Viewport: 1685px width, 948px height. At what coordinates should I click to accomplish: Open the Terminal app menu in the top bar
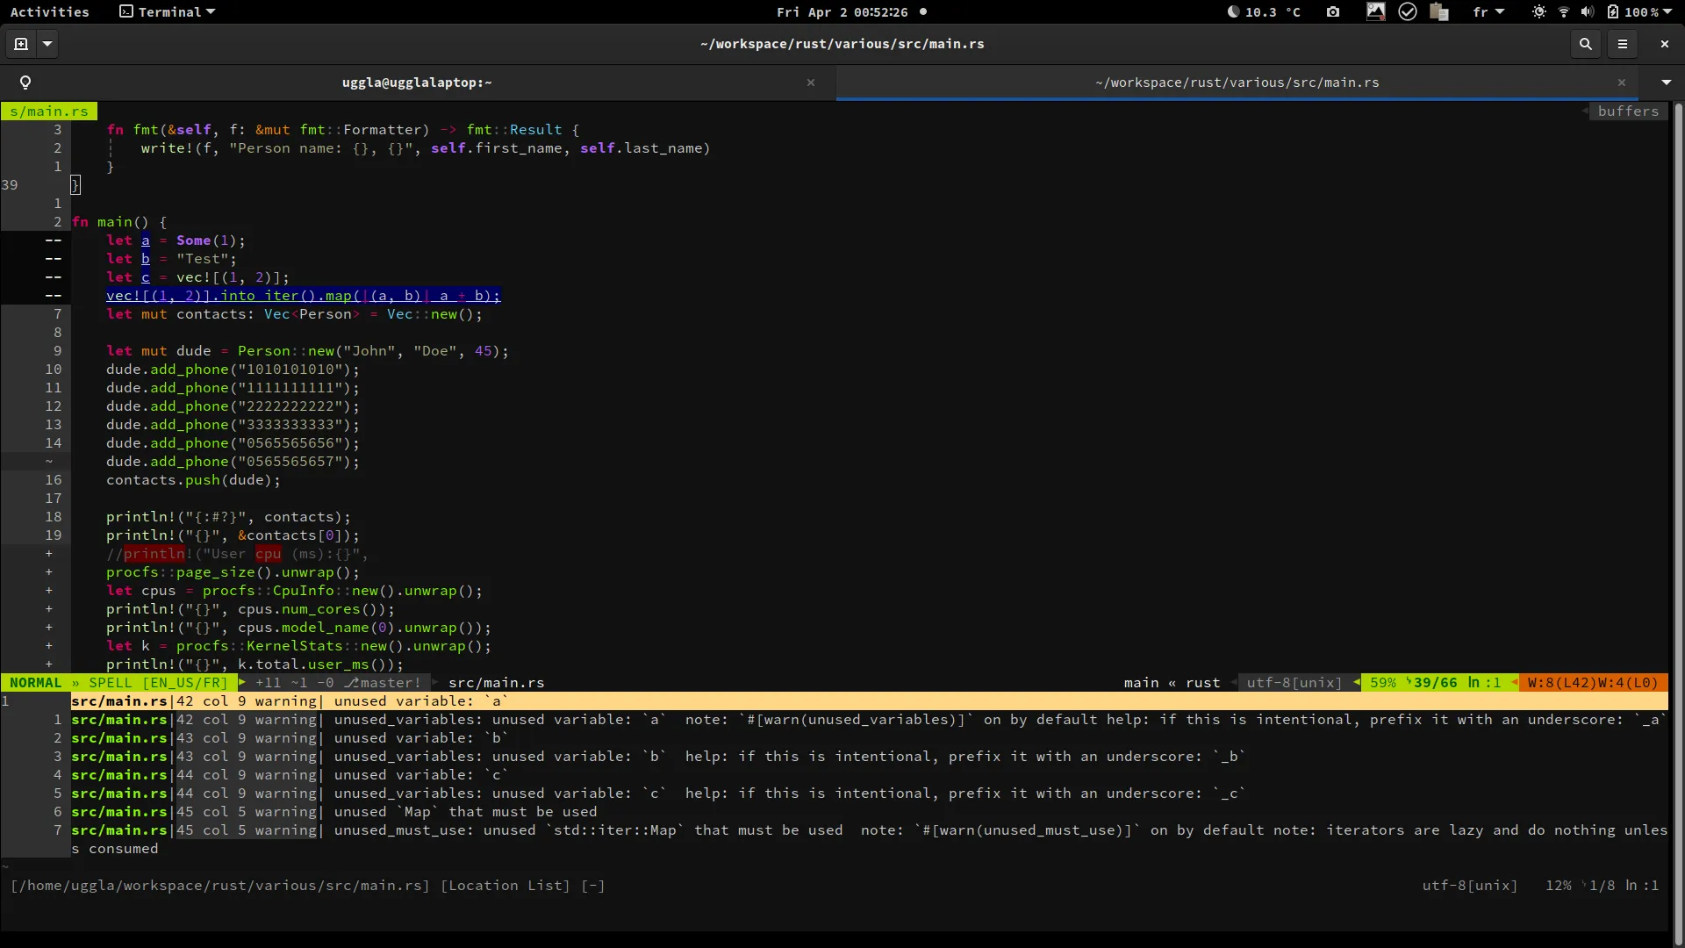coord(167,11)
